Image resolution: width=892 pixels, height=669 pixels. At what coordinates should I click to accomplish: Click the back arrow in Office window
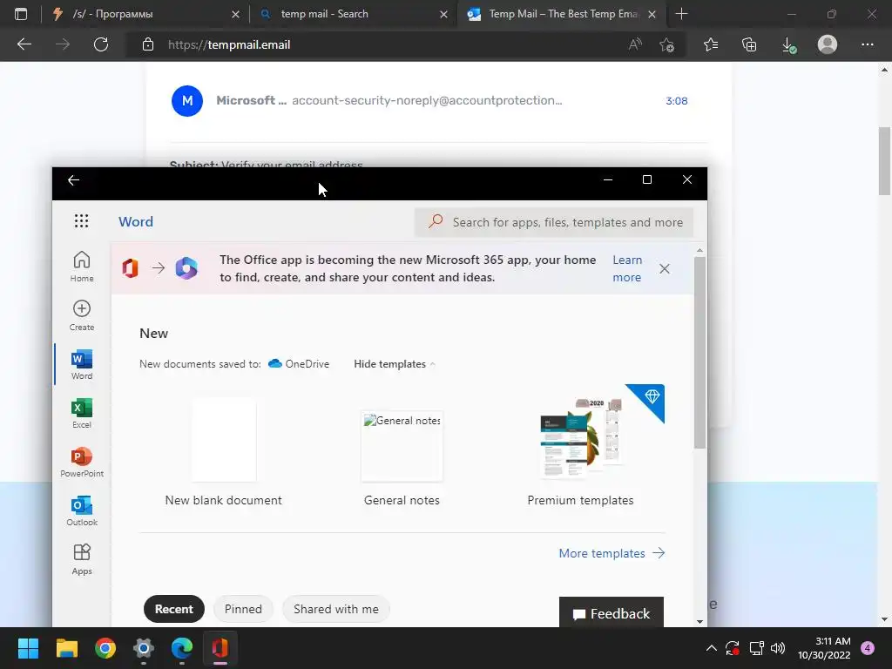(73, 180)
